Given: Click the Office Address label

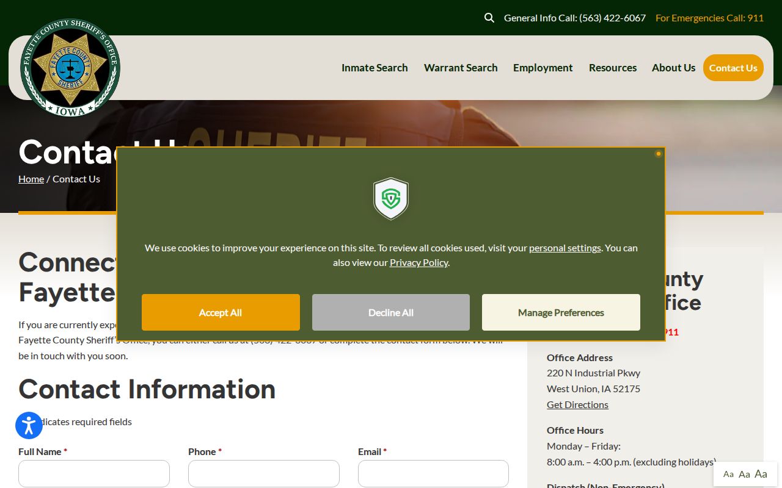Looking at the screenshot, I should click(x=580, y=357).
